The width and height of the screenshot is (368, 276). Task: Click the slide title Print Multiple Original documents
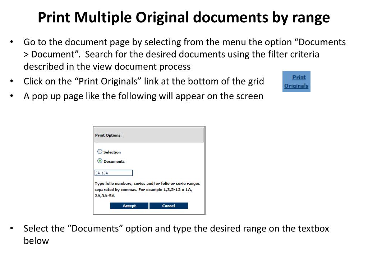click(184, 18)
